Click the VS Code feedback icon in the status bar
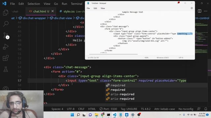Screen dimensions: 211x118 pos(199,109)
